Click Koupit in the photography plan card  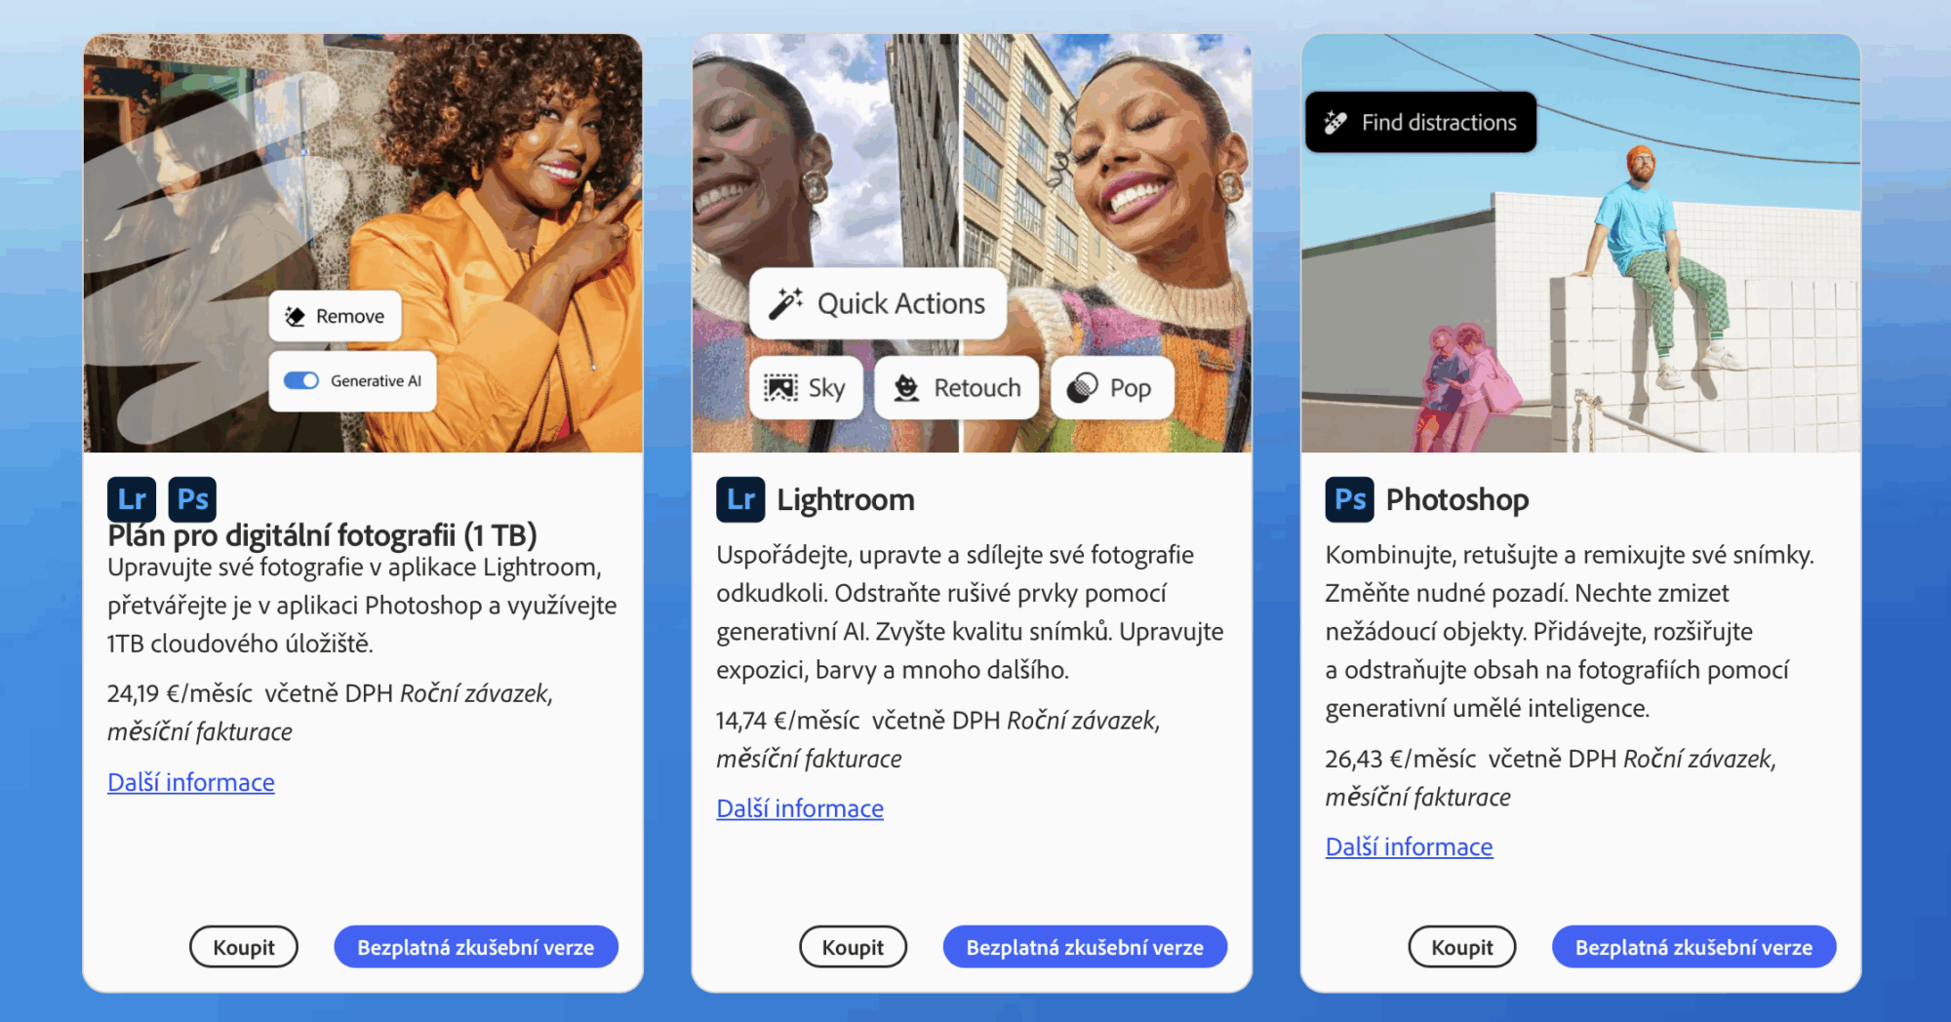244,947
